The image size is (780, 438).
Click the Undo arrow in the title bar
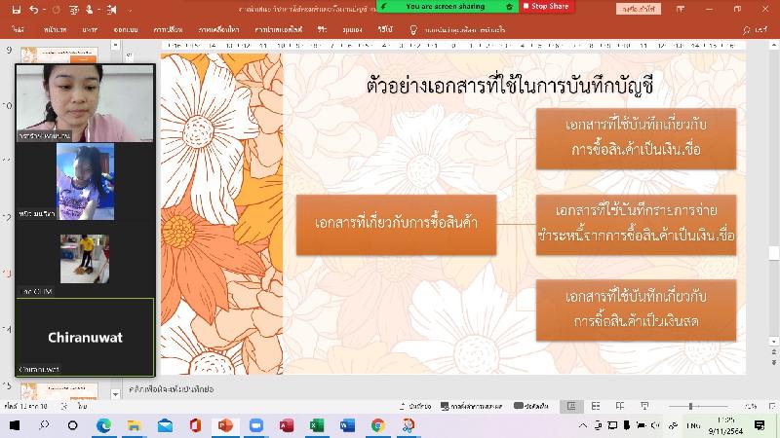[34, 9]
